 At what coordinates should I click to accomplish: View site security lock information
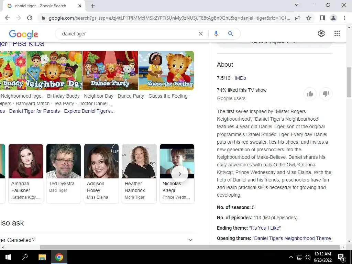pos(43,18)
